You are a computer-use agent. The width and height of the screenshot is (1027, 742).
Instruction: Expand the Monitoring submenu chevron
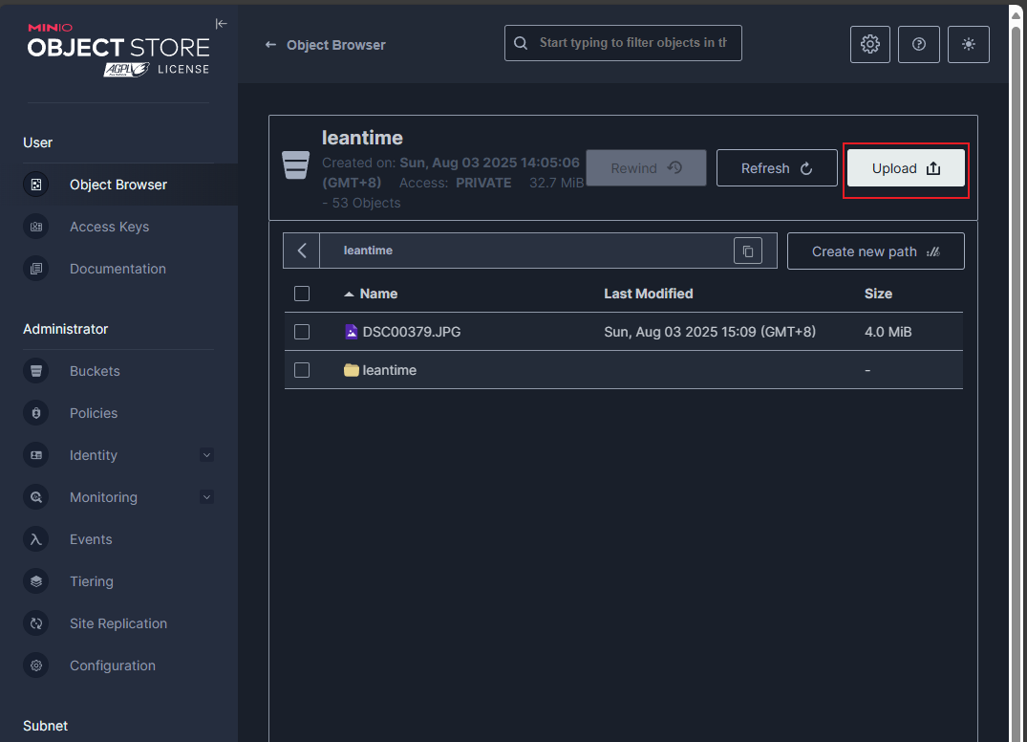click(x=206, y=497)
